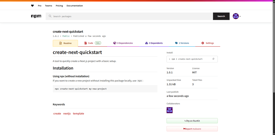Click the Settings gear icon

pyautogui.click(x=203, y=43)
